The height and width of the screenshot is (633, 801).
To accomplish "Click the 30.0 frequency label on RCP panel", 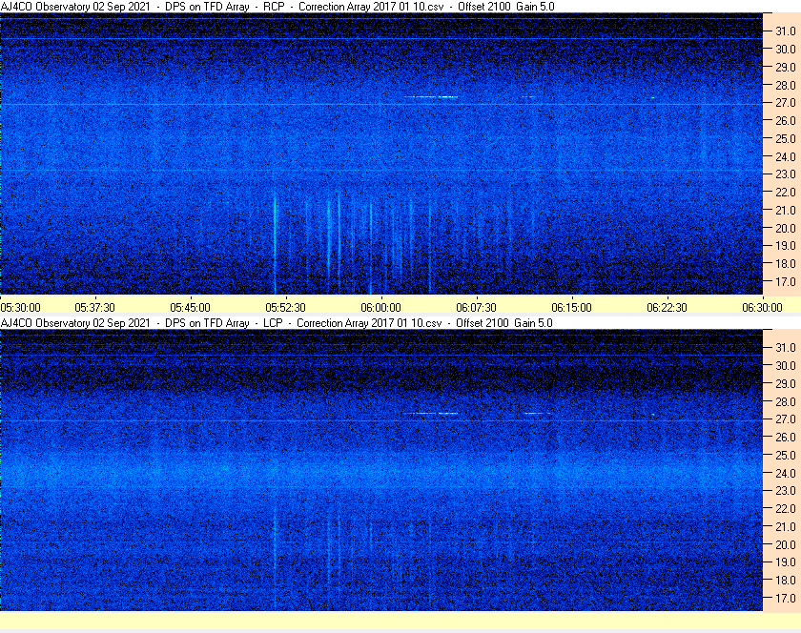I will pyautogui.click(x=786, y=49).
